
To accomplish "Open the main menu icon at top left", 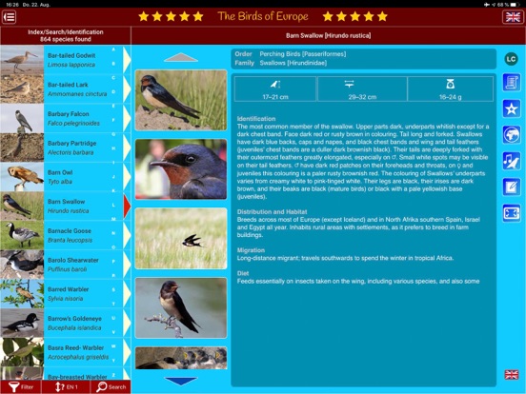I will pyautogui.click(x=10, y=17).
